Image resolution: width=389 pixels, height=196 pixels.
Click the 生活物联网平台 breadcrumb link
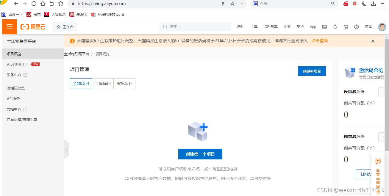76,54
